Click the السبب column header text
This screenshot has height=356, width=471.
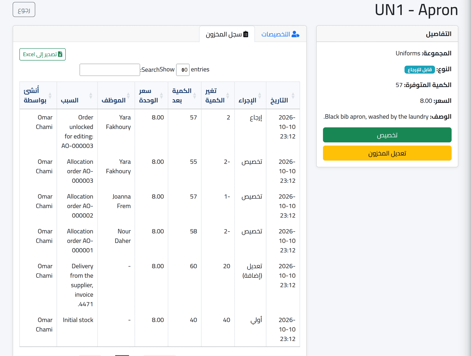70,100
